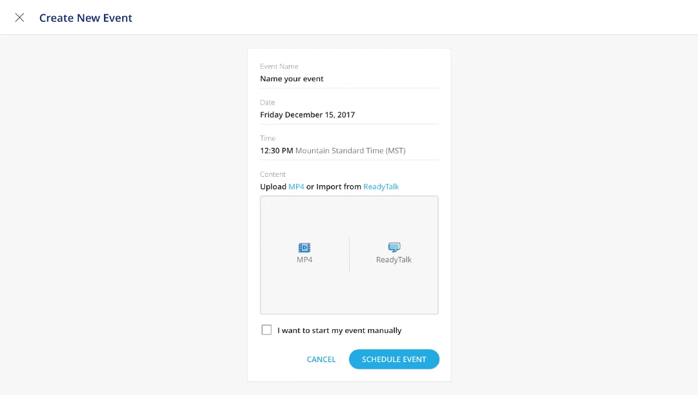Click the Time field label
Image resolution: width=698 pixels, height=395 pixels.
pos(268,138)
